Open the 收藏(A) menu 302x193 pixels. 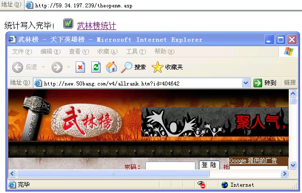click(x=107, y=52)
